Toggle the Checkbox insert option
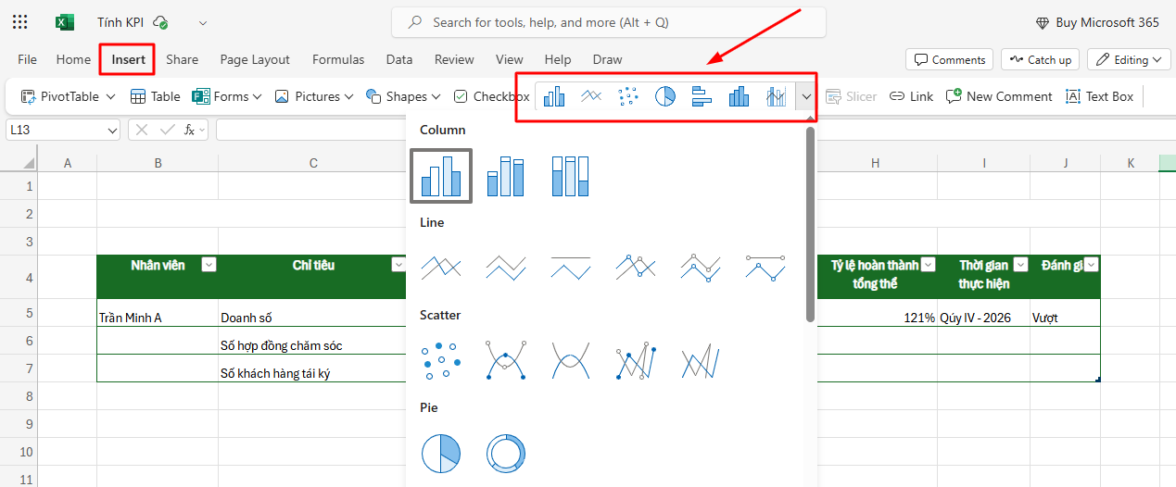This screenshot has width=1176, height=487. click(x=491, y=96)
